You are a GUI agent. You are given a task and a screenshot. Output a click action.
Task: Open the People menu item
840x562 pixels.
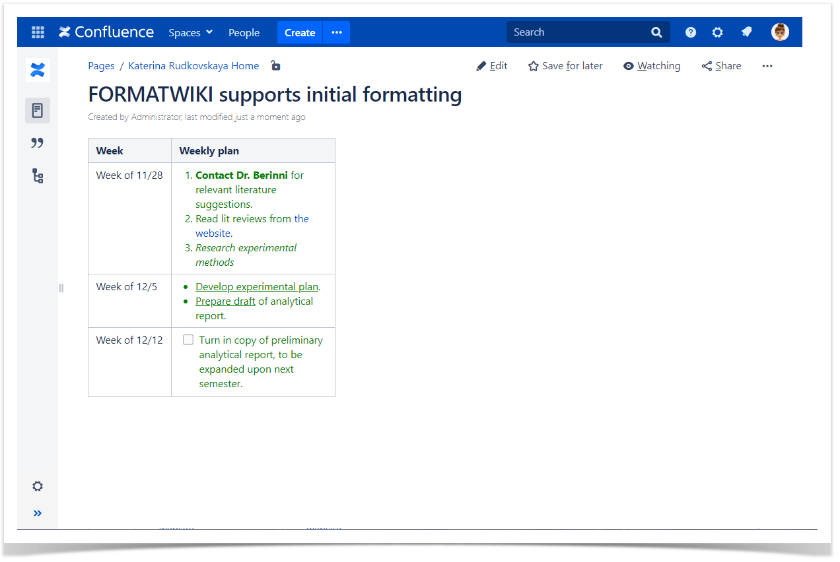click(244, 32)
